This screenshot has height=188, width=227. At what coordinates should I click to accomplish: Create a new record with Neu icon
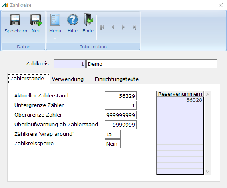36,20
